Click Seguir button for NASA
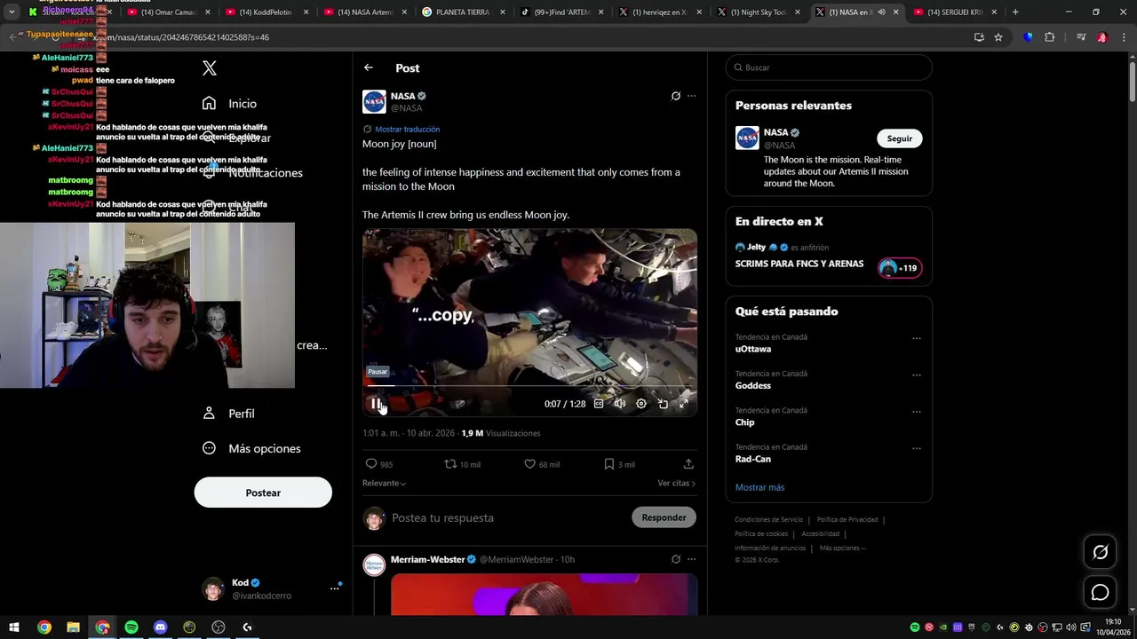This screenshot has height=639, width=1137. 899,138
